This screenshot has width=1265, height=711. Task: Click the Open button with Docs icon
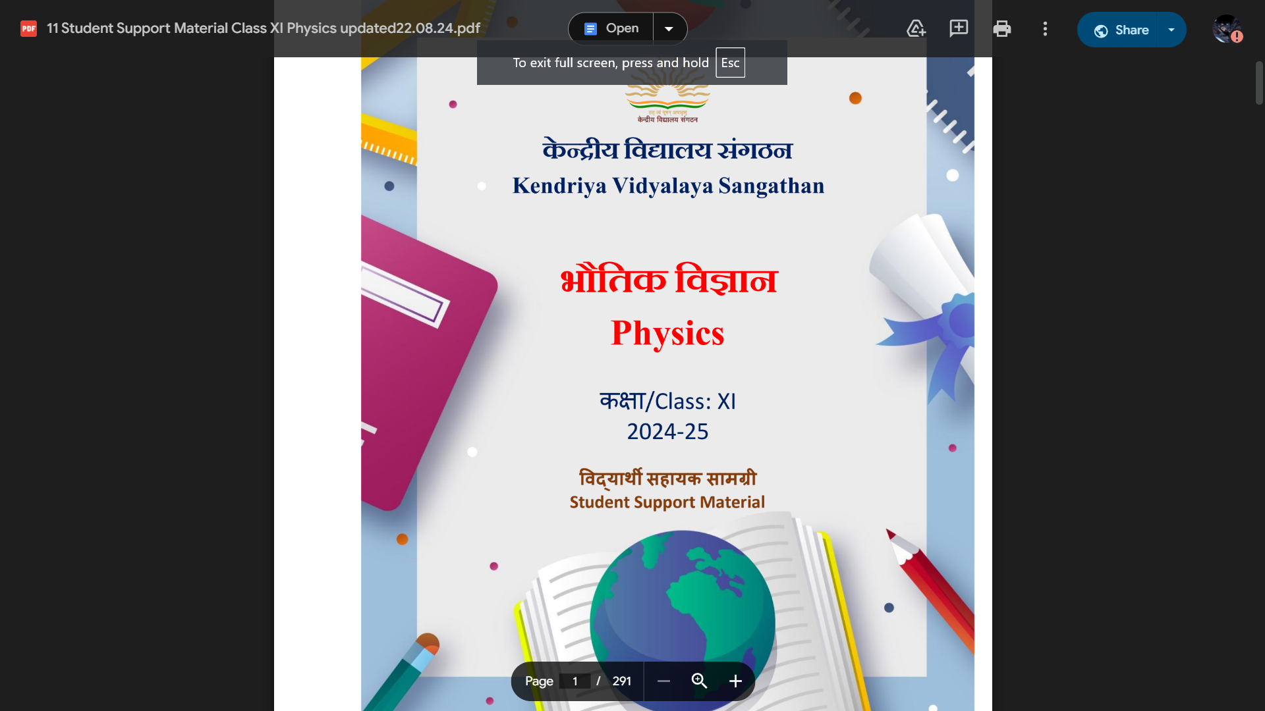coord(611,28)
